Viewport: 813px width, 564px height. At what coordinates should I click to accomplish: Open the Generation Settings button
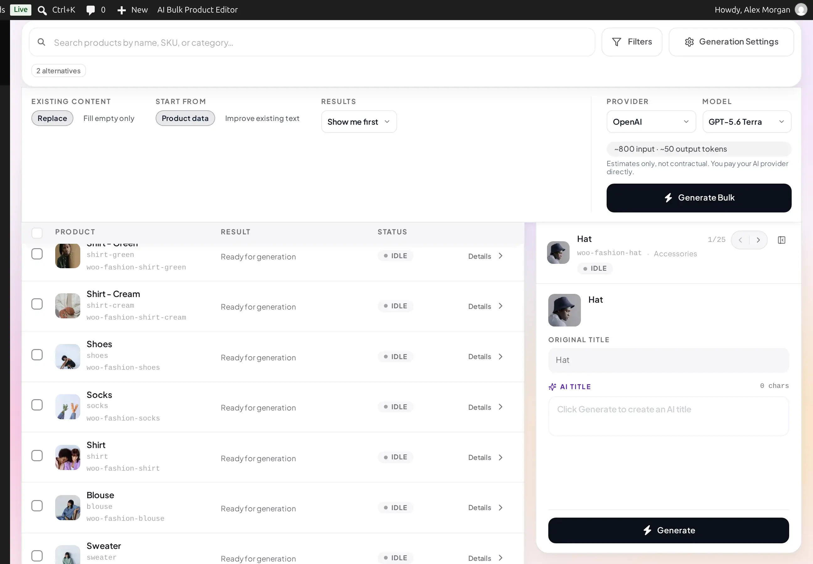[731, 42]
